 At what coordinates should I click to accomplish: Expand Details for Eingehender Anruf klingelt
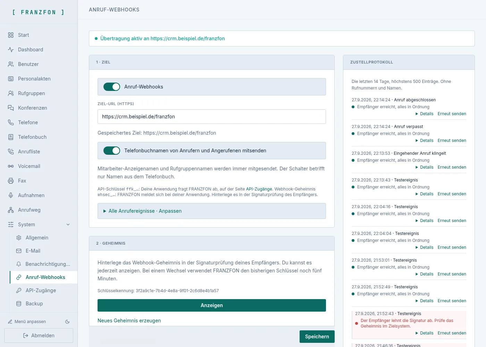425,167
